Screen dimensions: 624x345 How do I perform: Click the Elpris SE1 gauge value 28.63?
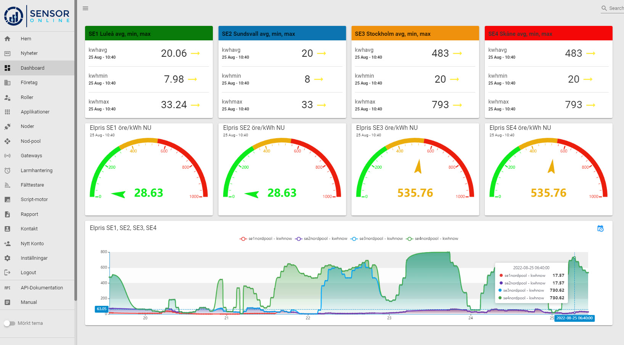click(148, 193)
